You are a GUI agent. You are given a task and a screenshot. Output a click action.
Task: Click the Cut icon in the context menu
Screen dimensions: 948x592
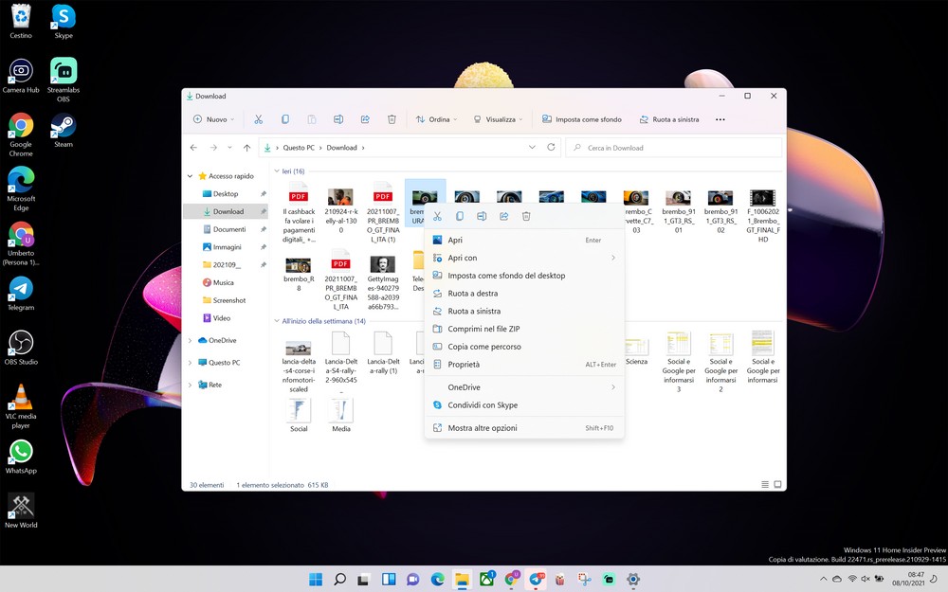[x=437, y=217]
